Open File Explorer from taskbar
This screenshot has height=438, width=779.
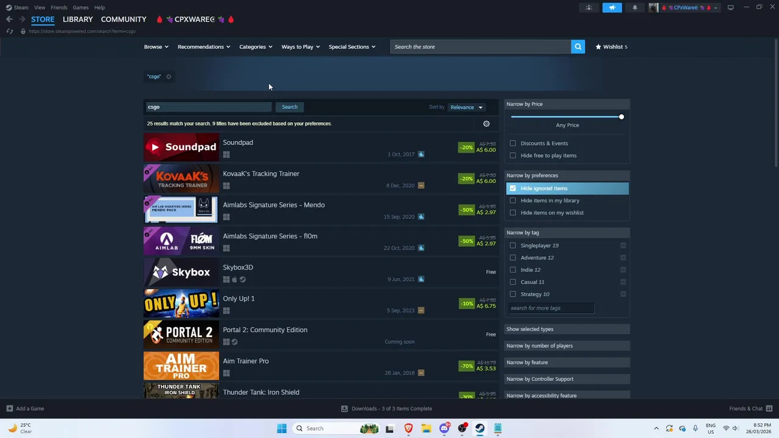426,428
